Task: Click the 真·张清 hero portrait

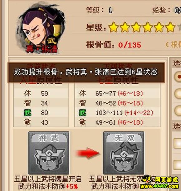Action: pos(41,29)
